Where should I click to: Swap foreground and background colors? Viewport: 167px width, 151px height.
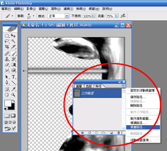14,101
